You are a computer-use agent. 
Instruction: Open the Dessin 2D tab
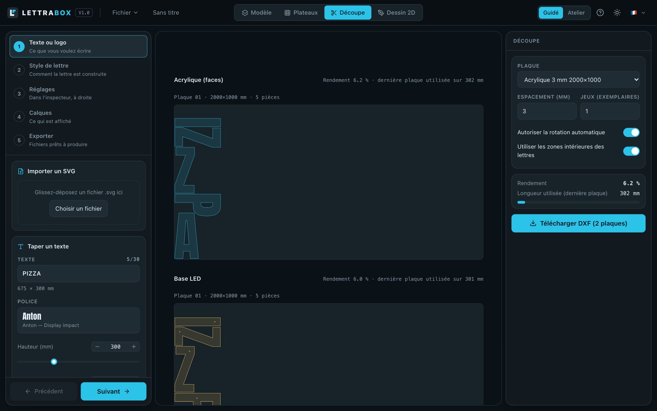[397, 12]
